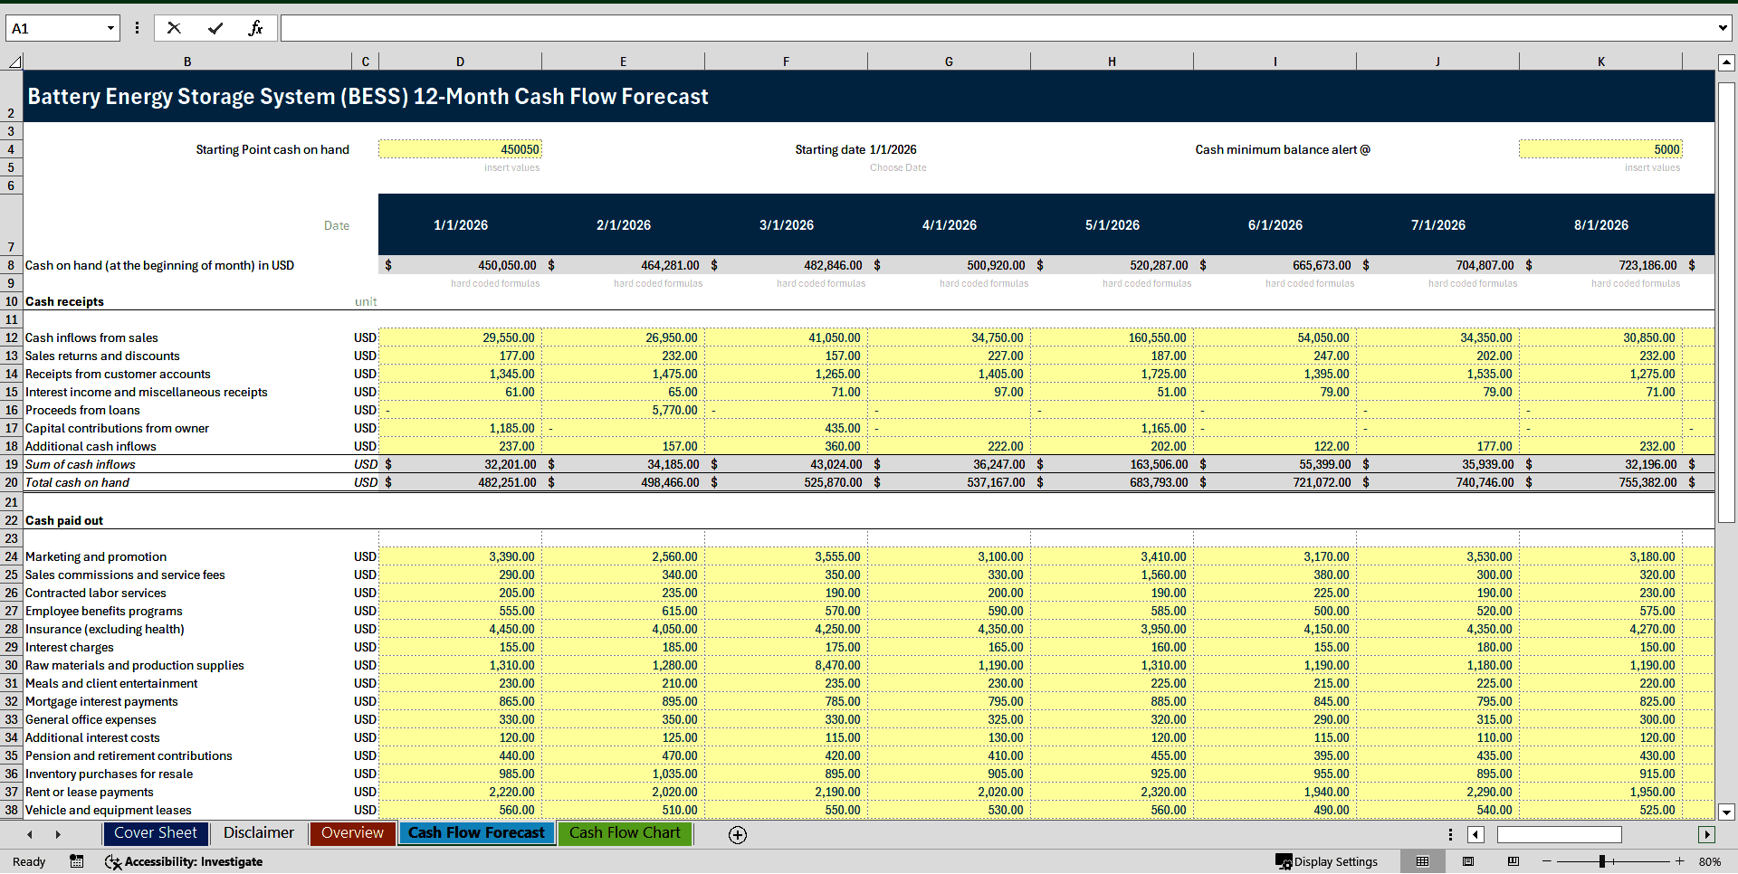Open Display Settings from the status bar
The height and width of the screenshot is (874, 1738).
[1327, 861]
